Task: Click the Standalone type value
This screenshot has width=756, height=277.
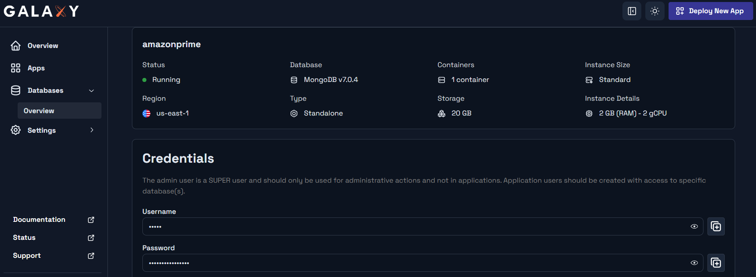Action: click(x=323, y=114)
